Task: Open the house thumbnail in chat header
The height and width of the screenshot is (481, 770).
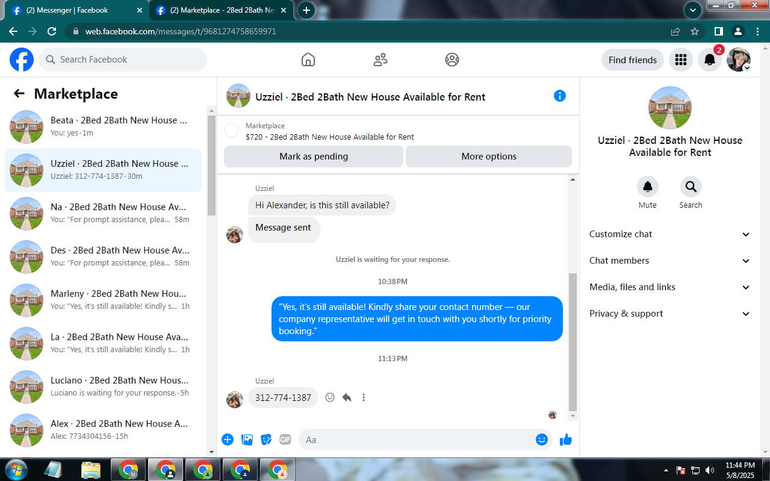Action: (238, 96)
